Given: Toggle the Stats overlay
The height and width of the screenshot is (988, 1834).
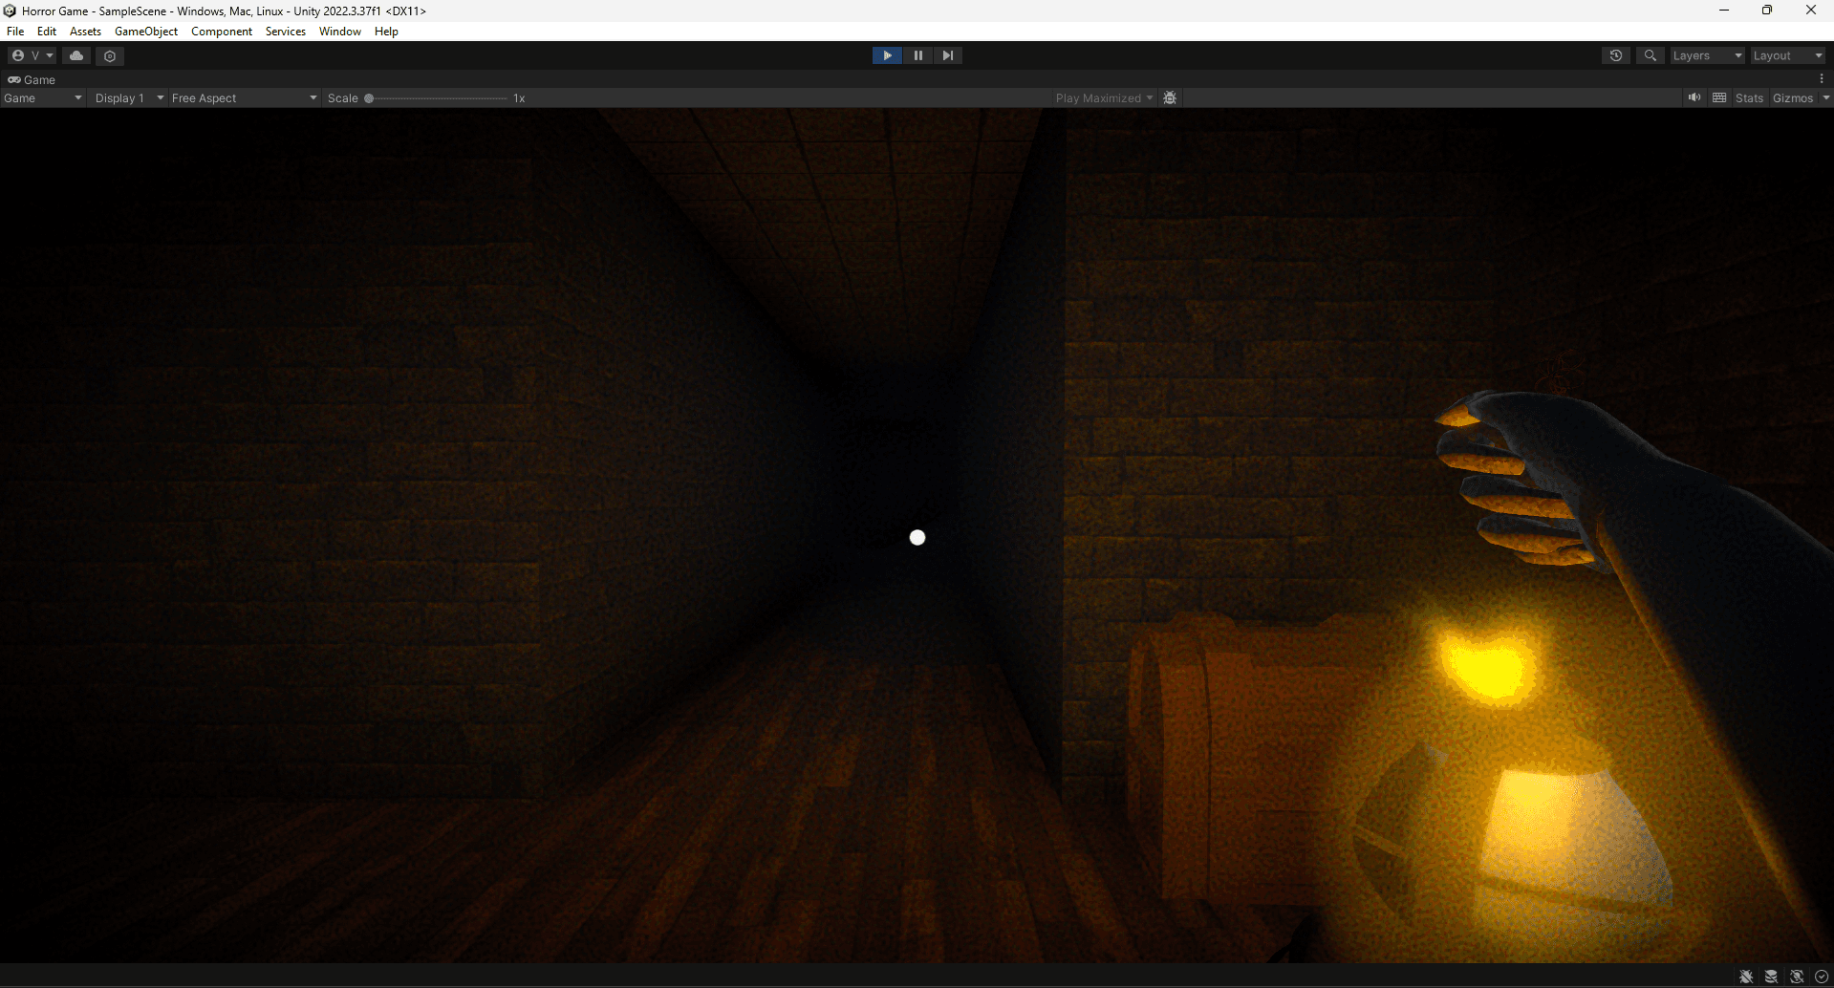Looking at the screenshot, I should tap(1749, 97).
